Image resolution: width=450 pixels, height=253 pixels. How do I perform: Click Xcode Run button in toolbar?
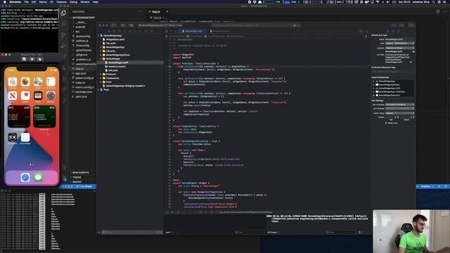[123, 25]
